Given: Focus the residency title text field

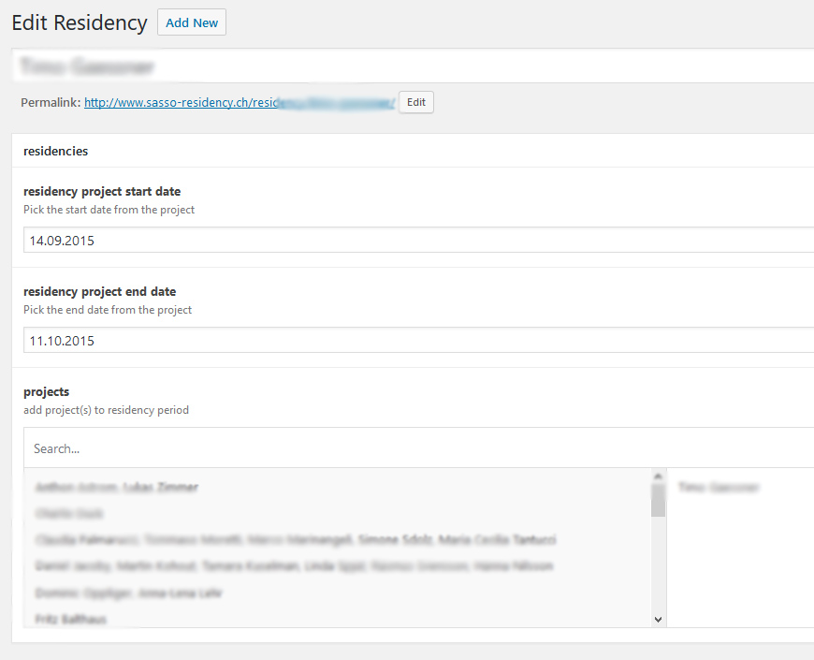Looking at the screenshot, I should (412, 66).
